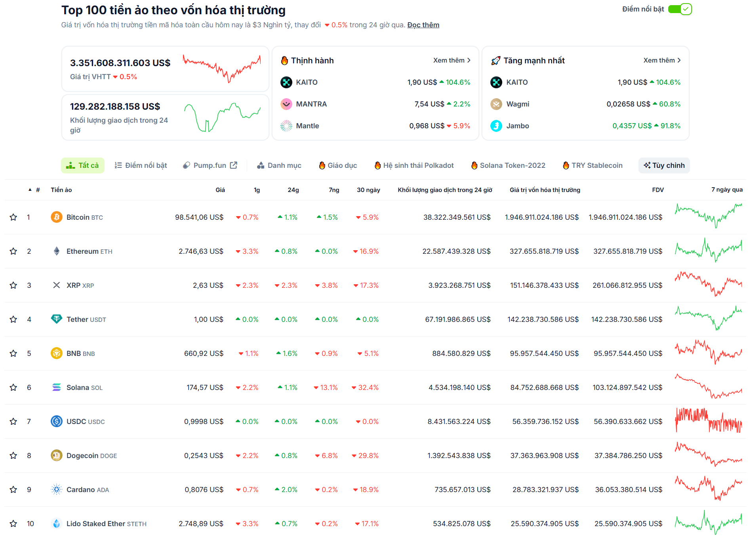This screenshot has width=749, height=538.
Task: Click the Thịnh hành fire icon
Action: click(x=284, y=61)
